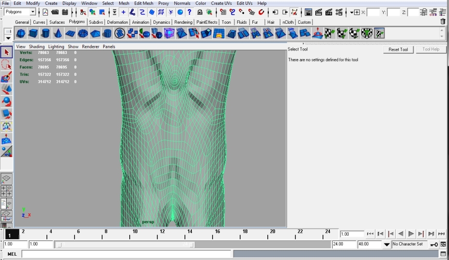The height and width of the screenshot is (260, 449).
Task: Click the X coordinate input field
Action: pos(373,12)
